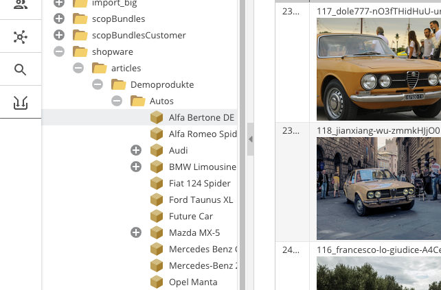Click the Demoprodukte folder icon
The height and width of the screenshot is (290, 441).
point(118,84)
